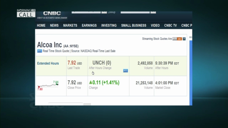Click the RT badge in After Hours Change cell
228x128 pixels.
125,71
